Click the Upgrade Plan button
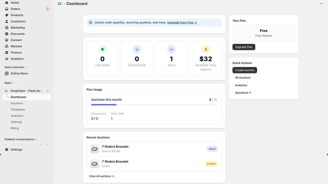 pos(244,47)
